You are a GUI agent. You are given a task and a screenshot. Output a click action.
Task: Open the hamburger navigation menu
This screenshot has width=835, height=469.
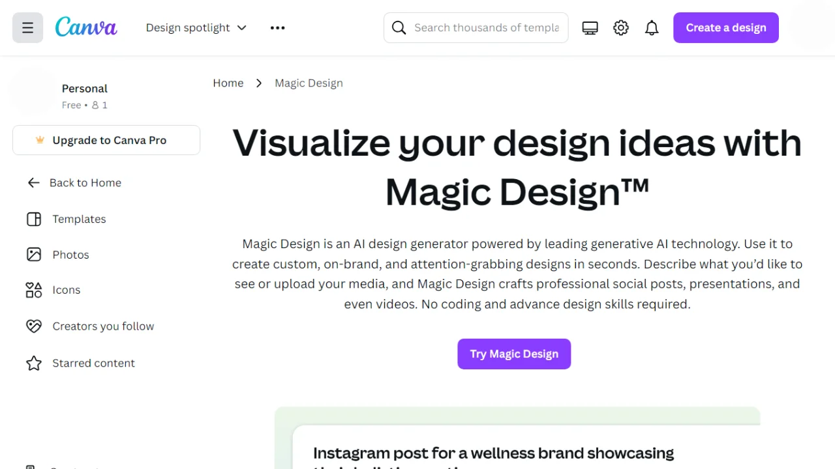click(x=27, y=27)
